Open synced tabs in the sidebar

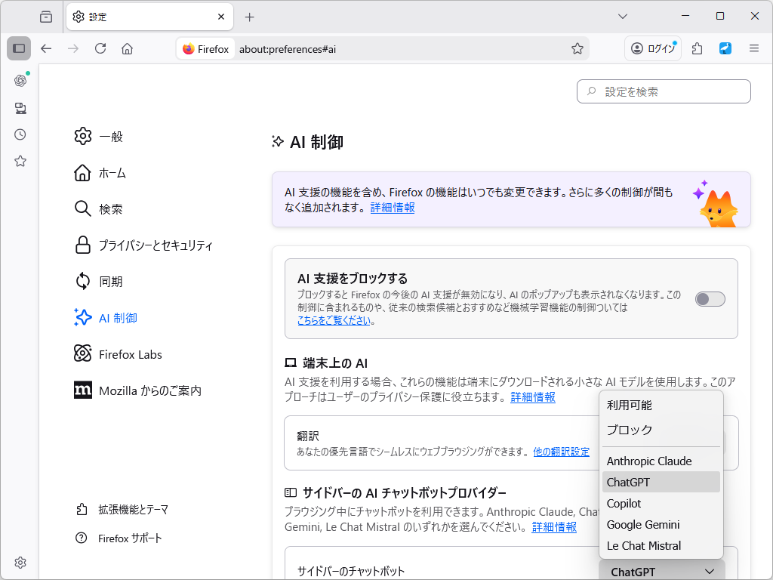(20, 107)
